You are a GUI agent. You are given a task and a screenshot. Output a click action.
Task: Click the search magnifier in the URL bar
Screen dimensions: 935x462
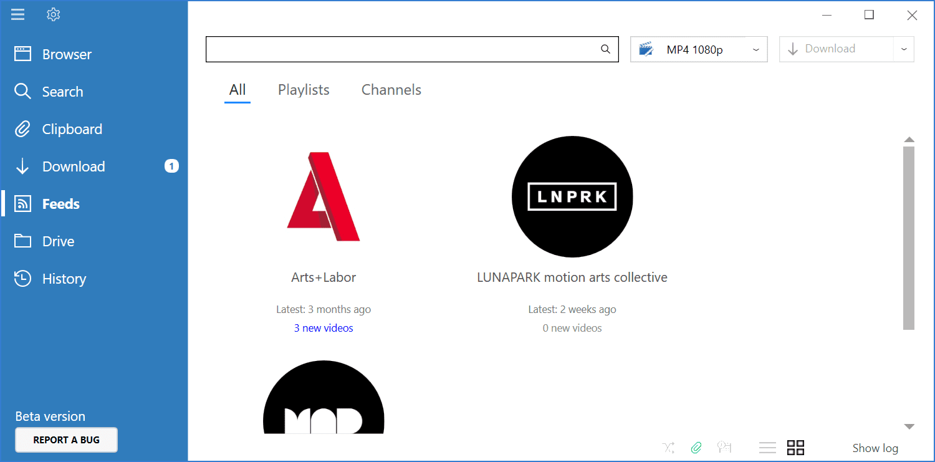[x=605, y=49]
